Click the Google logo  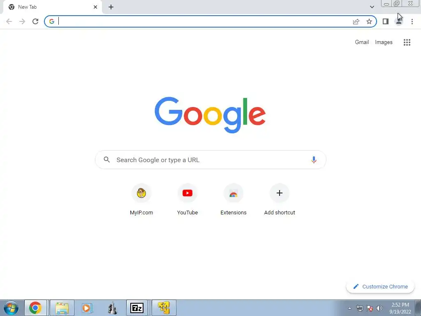pos(210,115)
